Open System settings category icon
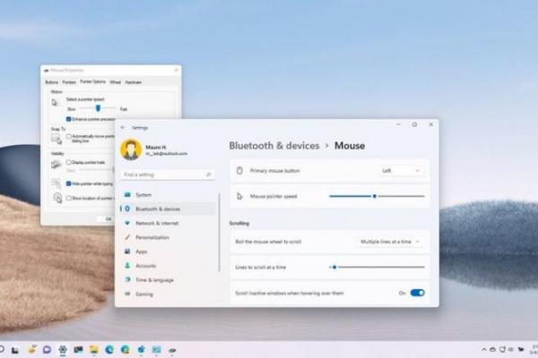Screen dimensions: 538x358 127,194
